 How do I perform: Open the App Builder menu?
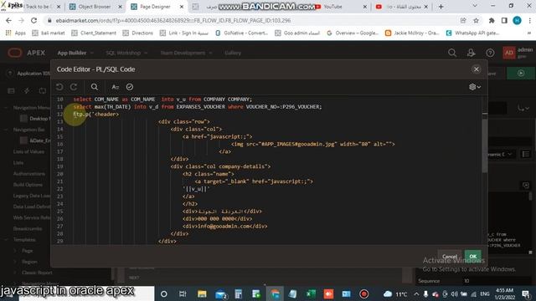75,53
